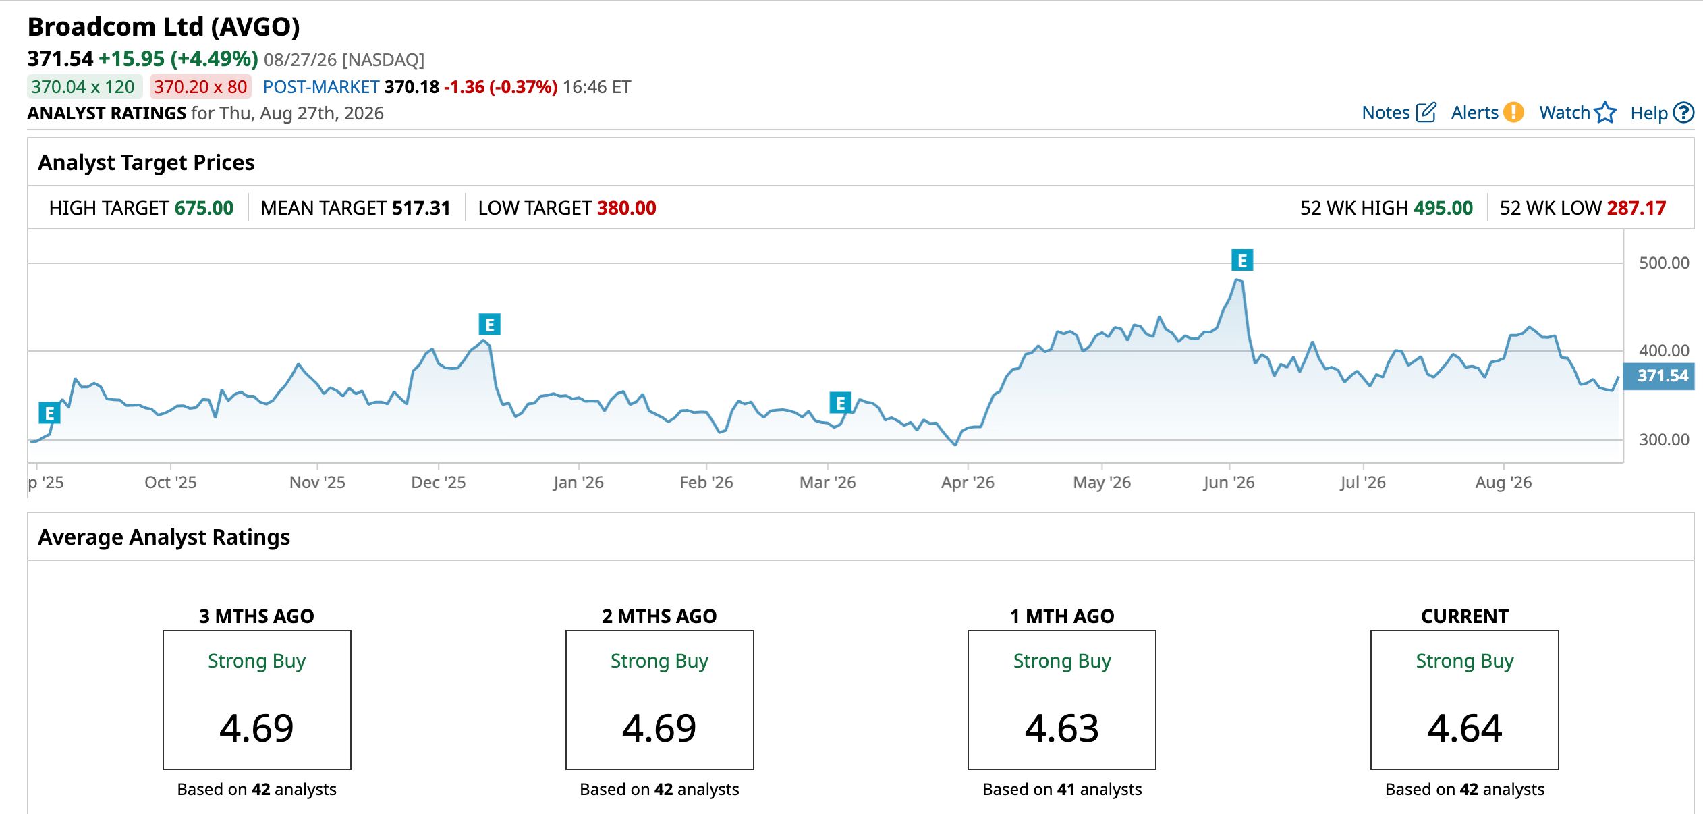Image resolution: width=1703 pixels, height=814 pixels.
Task: Click the Apr '26 x-axis label
Action: 968,483
